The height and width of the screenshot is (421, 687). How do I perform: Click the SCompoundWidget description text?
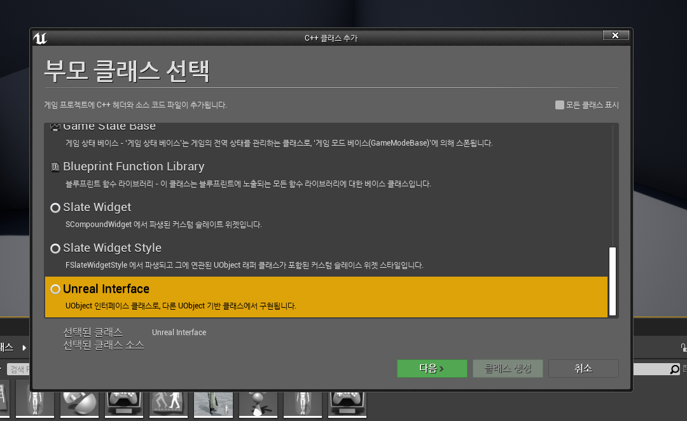point(163,224)
